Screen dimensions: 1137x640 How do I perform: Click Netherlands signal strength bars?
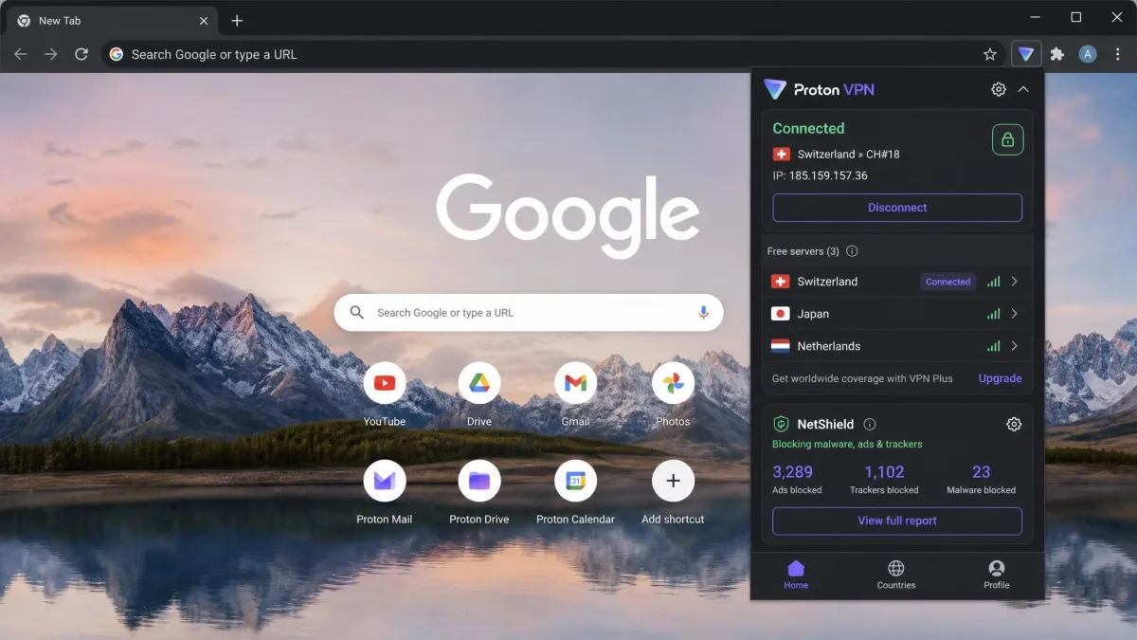pyautogui.click(x=994, y=346)
